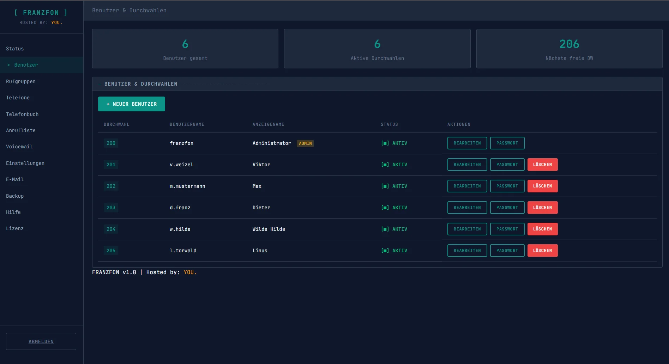Click the ADMIN badge next to Administrator
Viewport: 669px width, 364px height.
tap(305, 143)
